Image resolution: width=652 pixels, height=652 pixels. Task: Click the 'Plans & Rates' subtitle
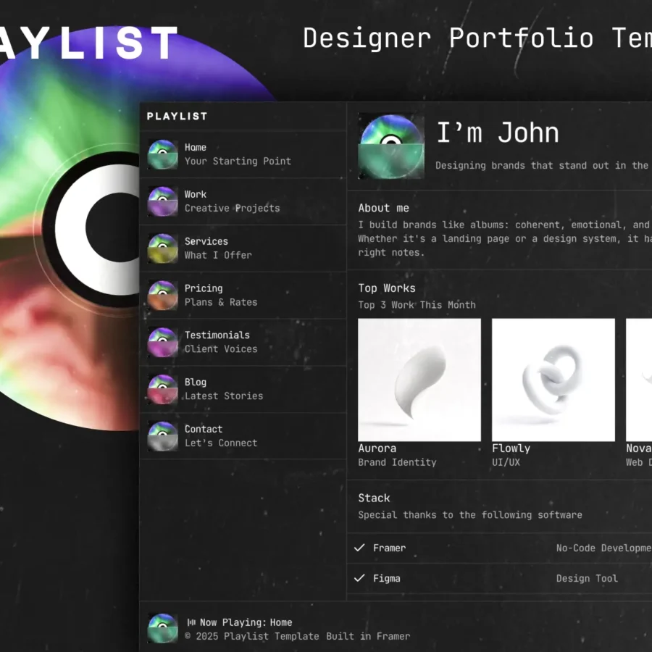tap(221, 302)
